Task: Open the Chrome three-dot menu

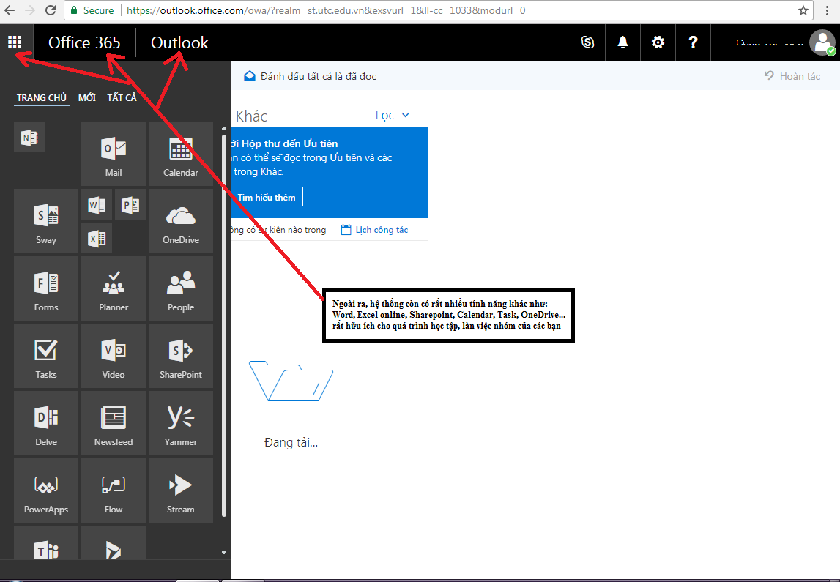Action: point(827,10)
